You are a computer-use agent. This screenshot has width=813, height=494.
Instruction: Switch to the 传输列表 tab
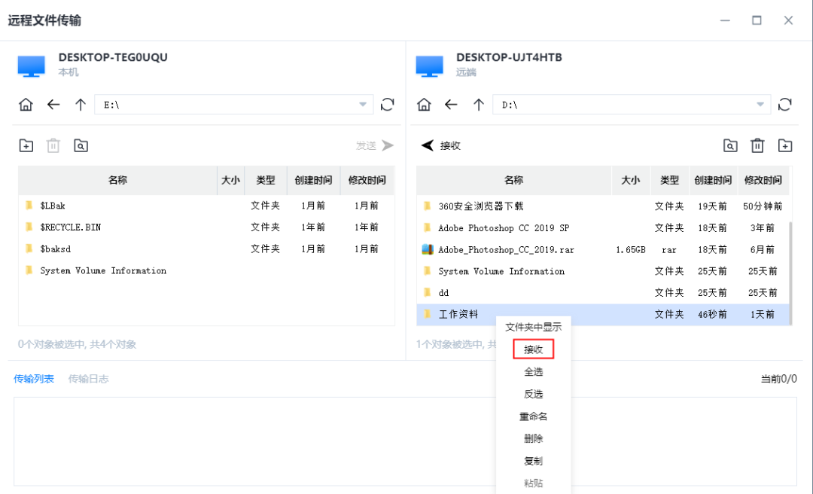(x=34, y=379)
